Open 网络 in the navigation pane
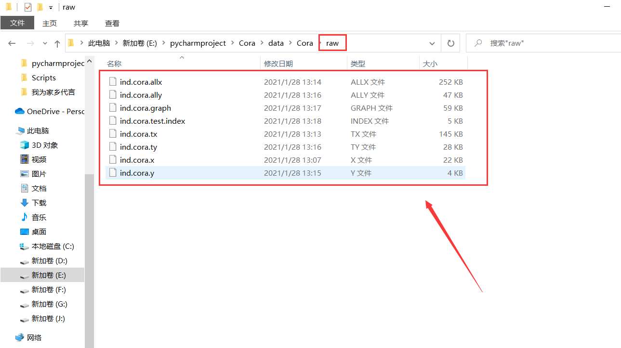This screenshot has width=621, height=348. 34,338
